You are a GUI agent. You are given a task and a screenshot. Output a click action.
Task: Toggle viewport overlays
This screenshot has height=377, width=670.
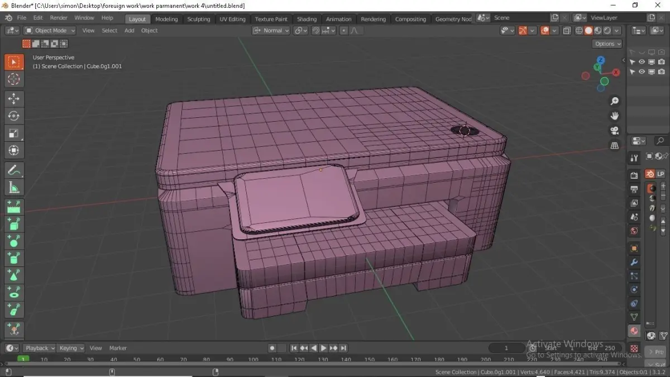point(545,31)
